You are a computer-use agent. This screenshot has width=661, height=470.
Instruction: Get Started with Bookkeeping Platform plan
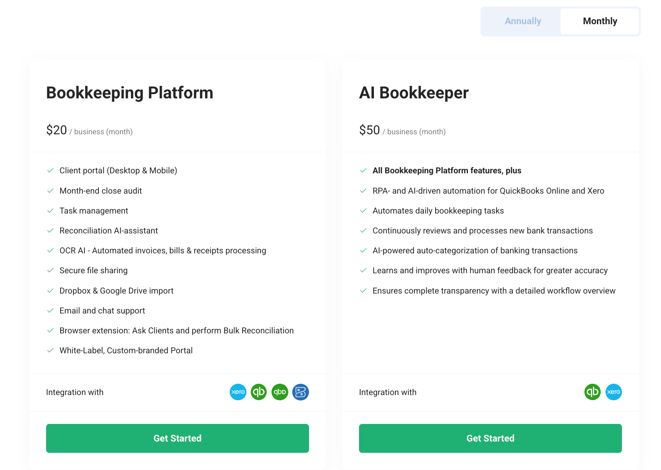[177, 438]
